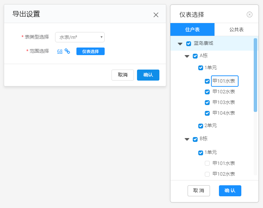This screenshot has width=263, height=208.
Task: Collapse the B栋 building node
Action: [x=187, y=139]
